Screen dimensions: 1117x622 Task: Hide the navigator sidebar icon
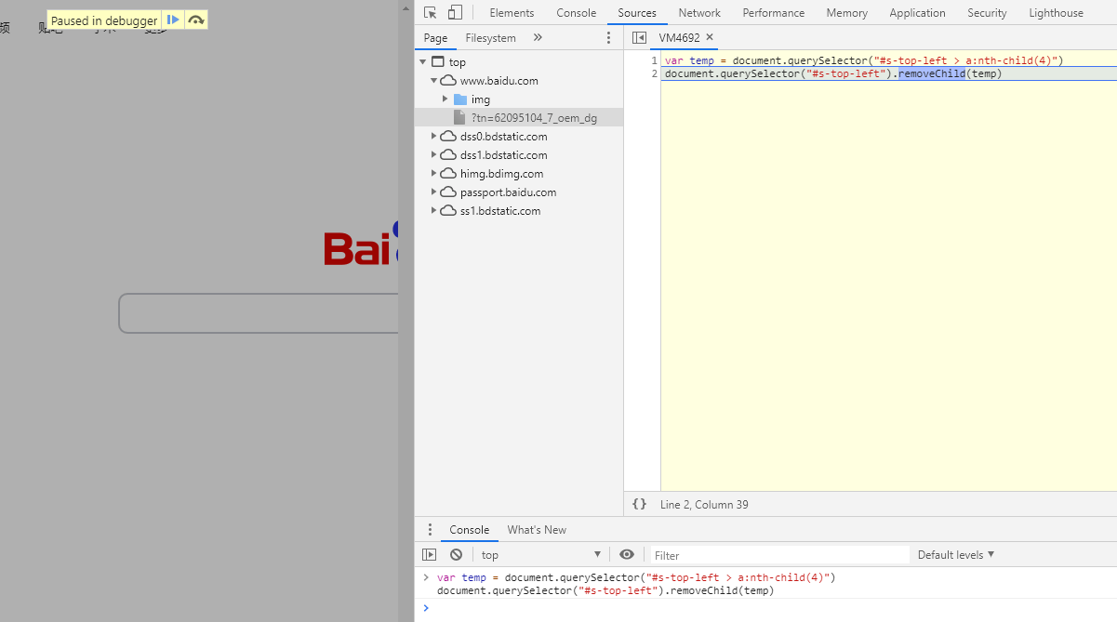[639, 38]
